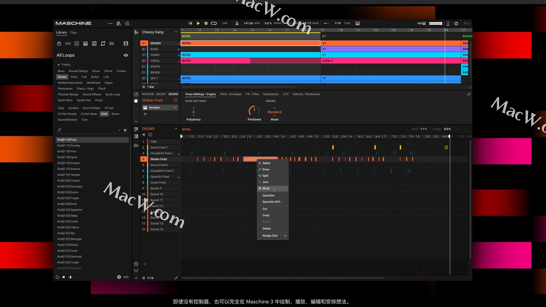
Task: Adjust the browser prehear volume slider
Action: [x=74, y=277]
